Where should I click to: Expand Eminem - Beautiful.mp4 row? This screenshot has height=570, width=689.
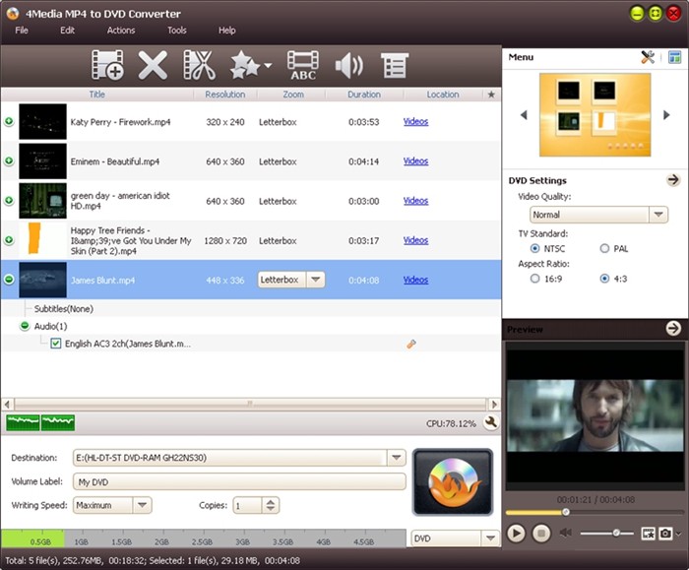click(x=9, y=161)
